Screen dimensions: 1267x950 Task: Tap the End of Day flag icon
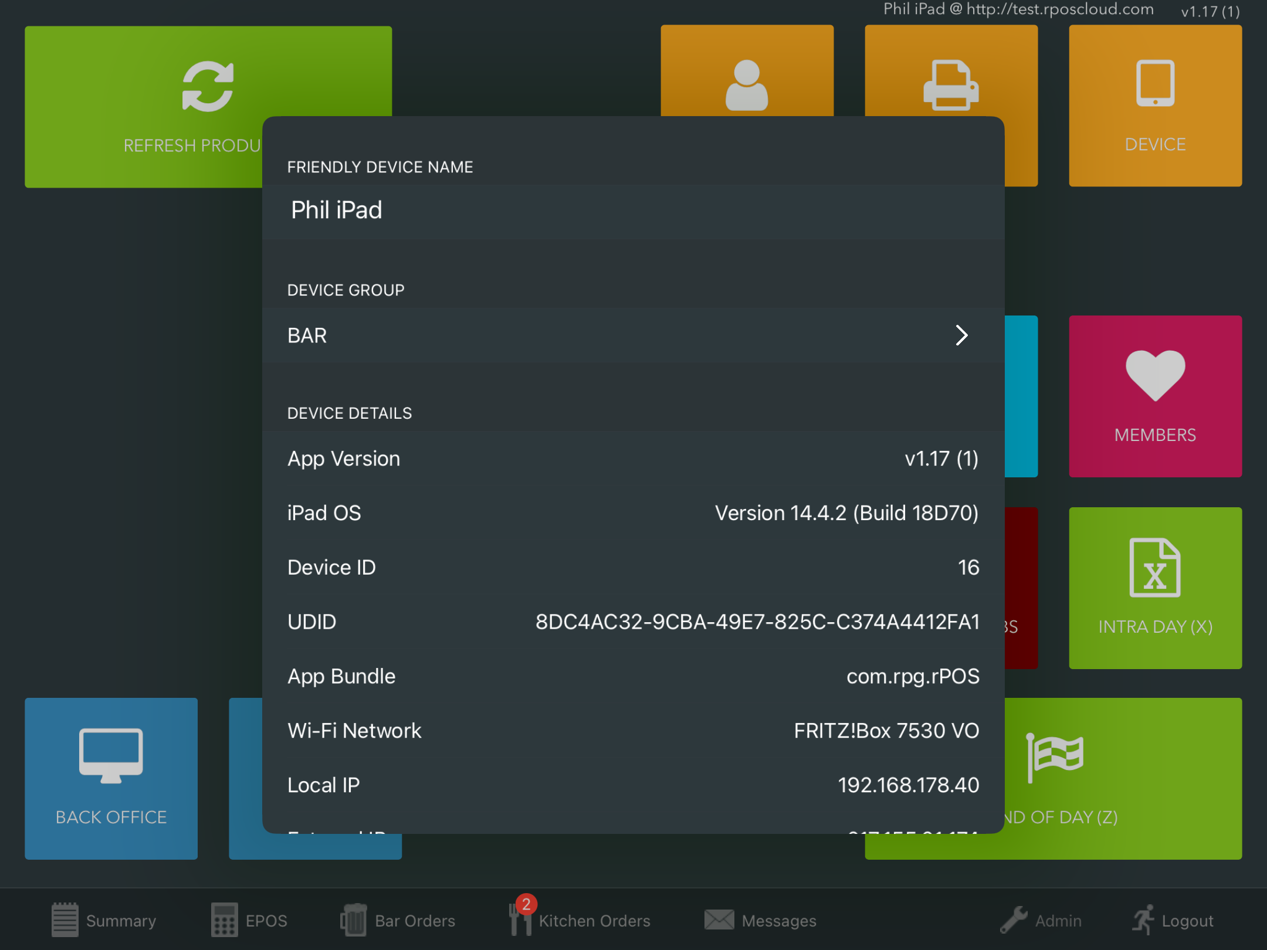point(1055,756)
